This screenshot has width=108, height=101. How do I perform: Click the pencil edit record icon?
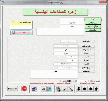pos(70,89)
